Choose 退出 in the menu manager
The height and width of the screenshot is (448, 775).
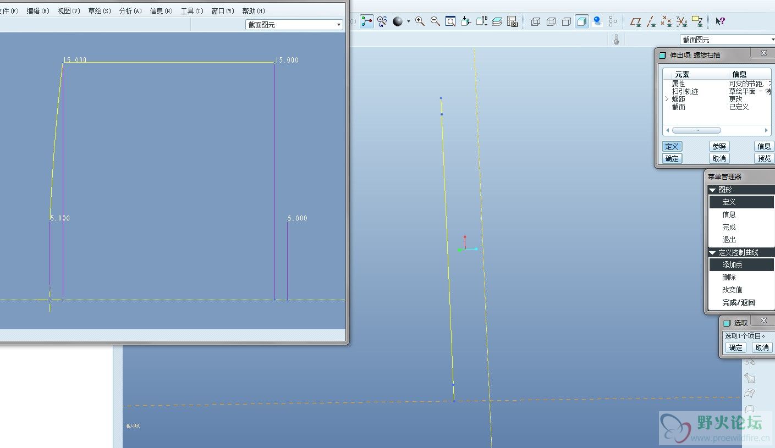point(741,240)
